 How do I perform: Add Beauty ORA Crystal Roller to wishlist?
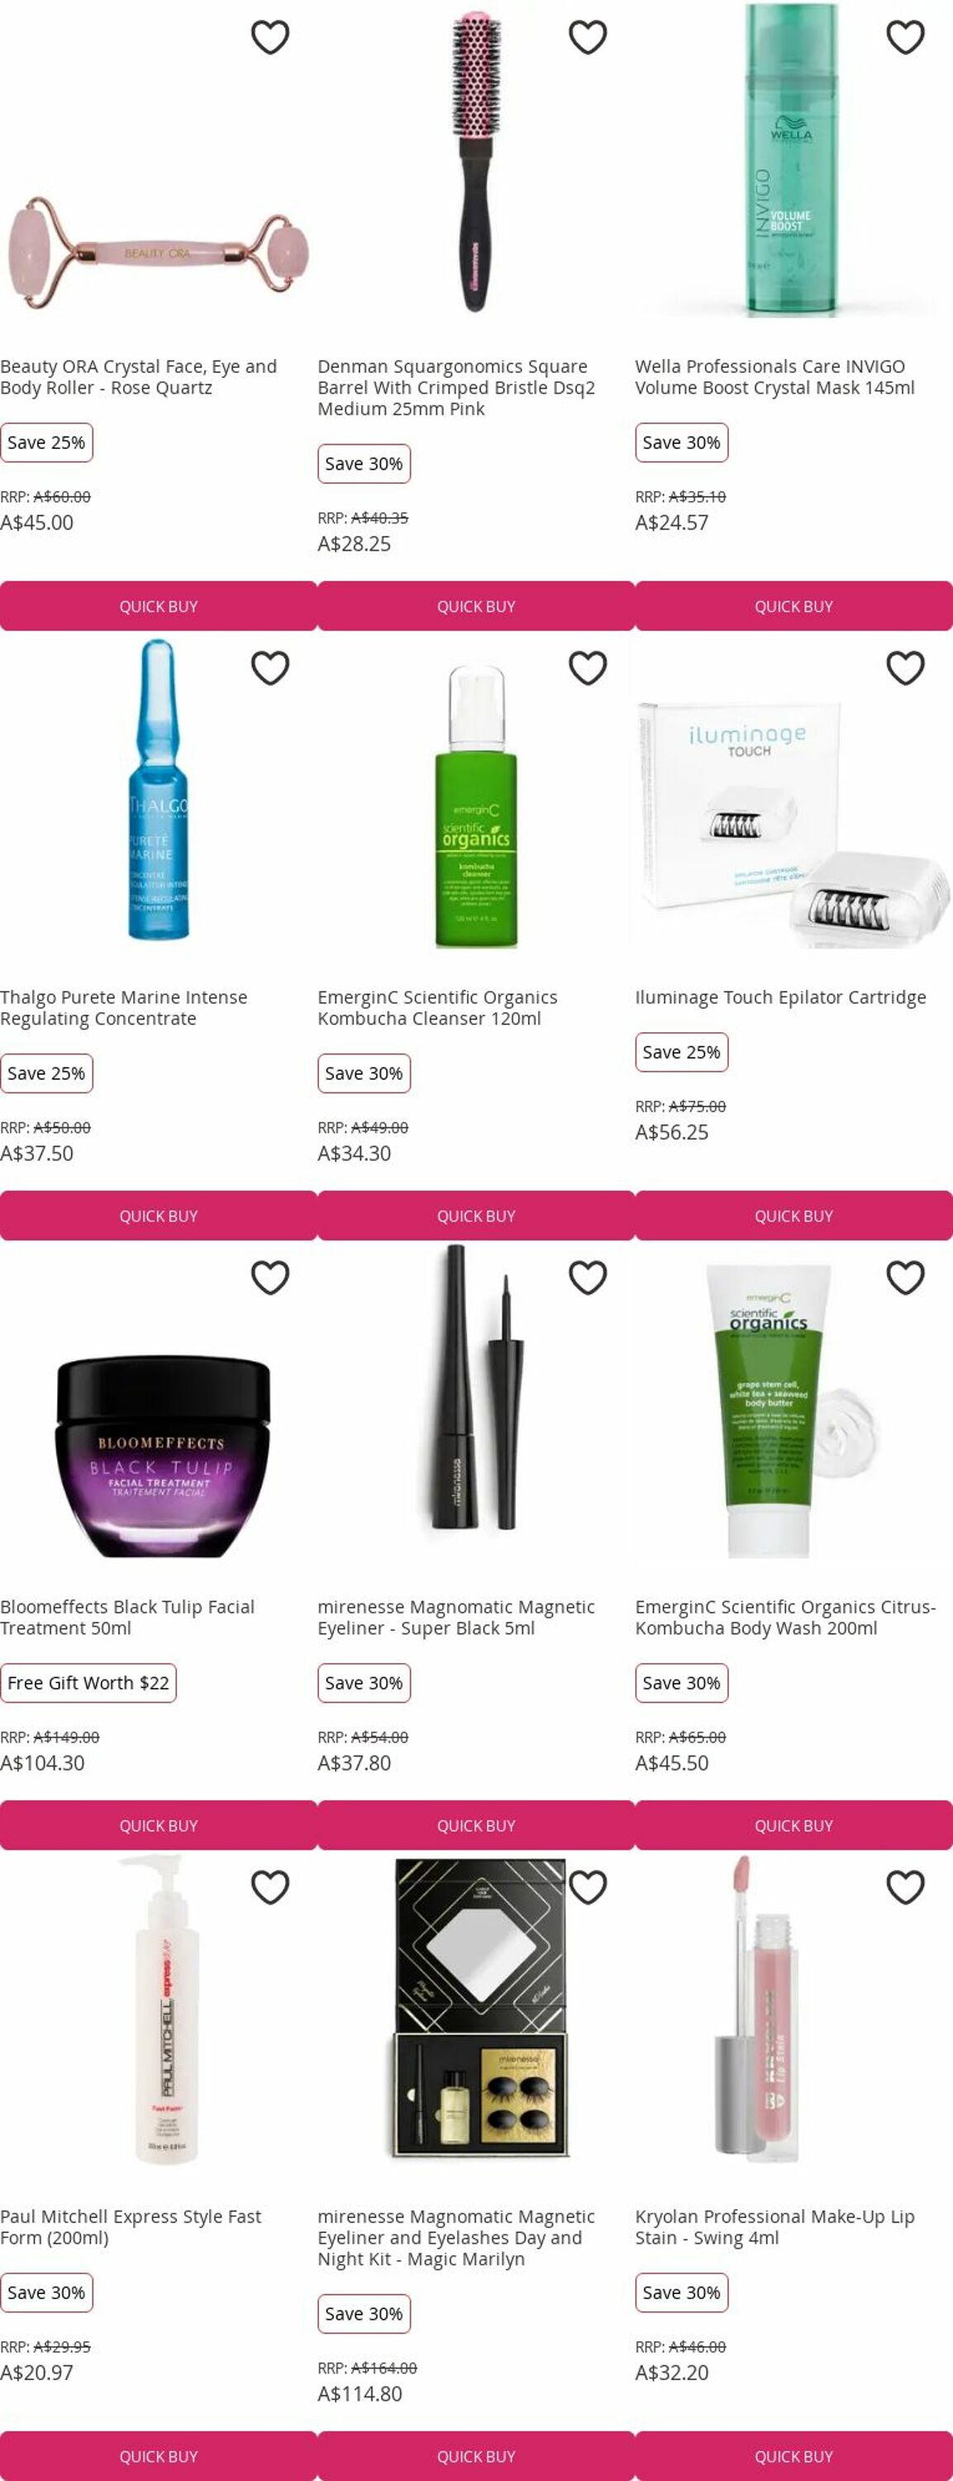(x=269, y=37)
